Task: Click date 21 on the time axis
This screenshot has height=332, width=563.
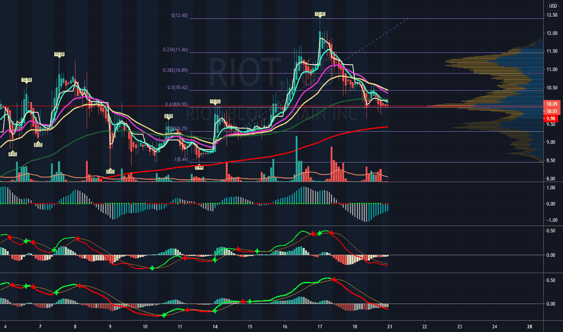Action: 390,327
